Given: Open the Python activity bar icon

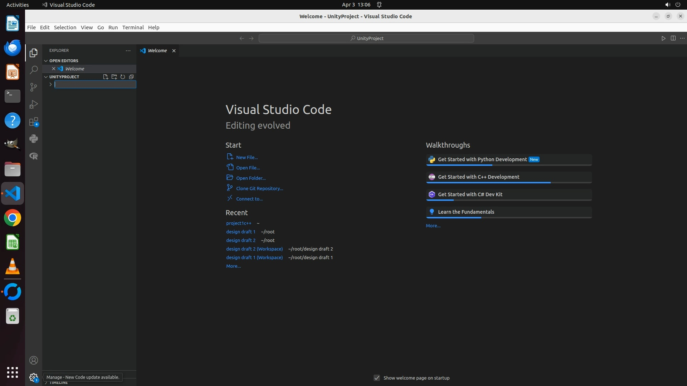Looking at the screenshot, I should click(34, 139).
